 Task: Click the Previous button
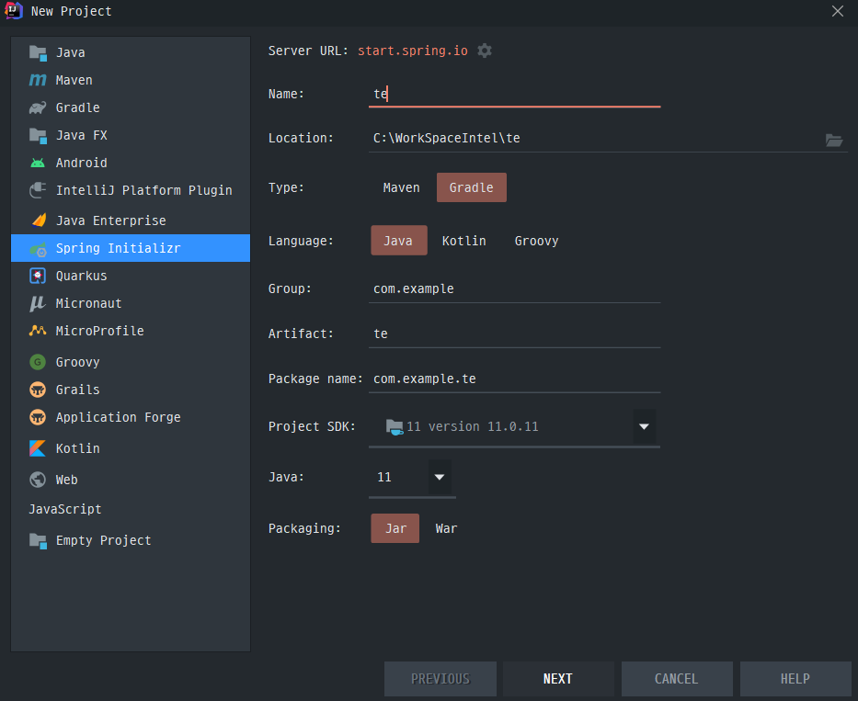[x=440, y=679]
